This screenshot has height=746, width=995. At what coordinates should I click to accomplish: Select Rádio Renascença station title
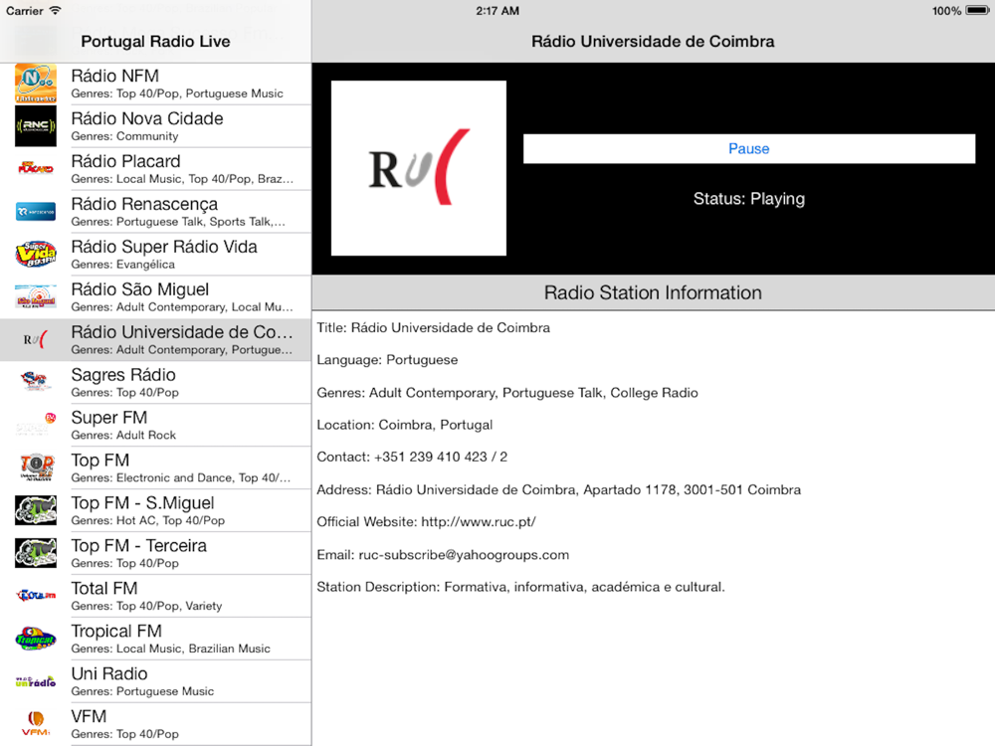pos(144,204)
